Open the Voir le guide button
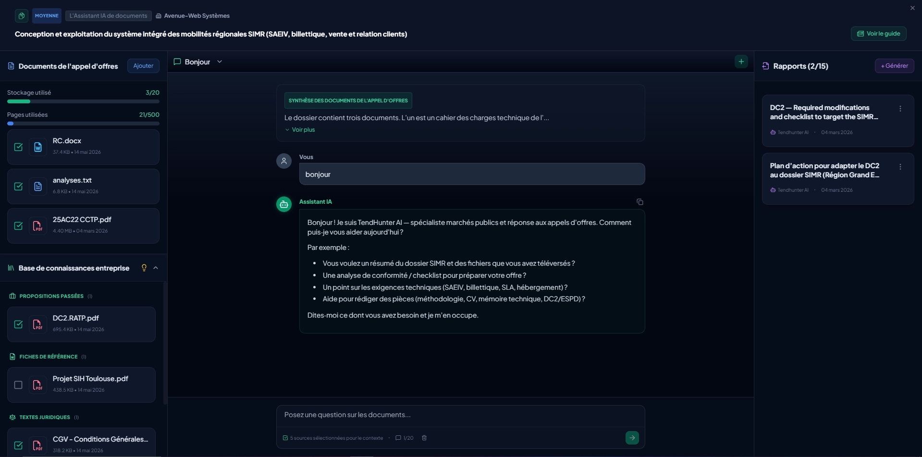This screenshot has width=922, height=457. point(878,34)
